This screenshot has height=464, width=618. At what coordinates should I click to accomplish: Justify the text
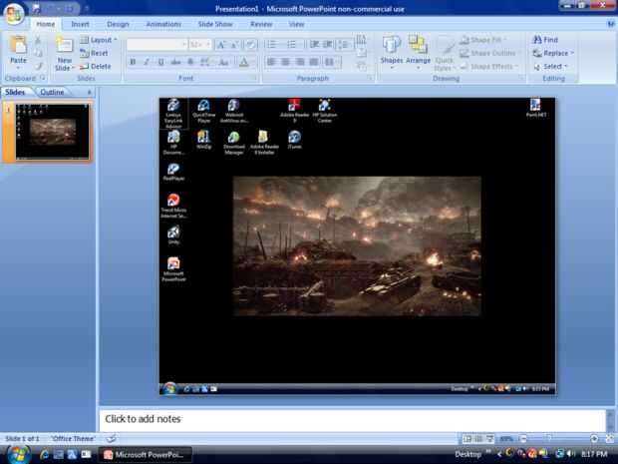coord(314,62)
